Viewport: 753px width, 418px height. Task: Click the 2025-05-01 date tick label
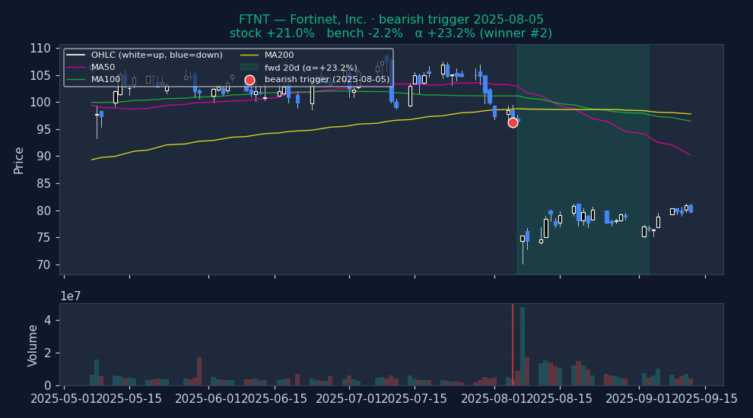(x=64, y=398)
